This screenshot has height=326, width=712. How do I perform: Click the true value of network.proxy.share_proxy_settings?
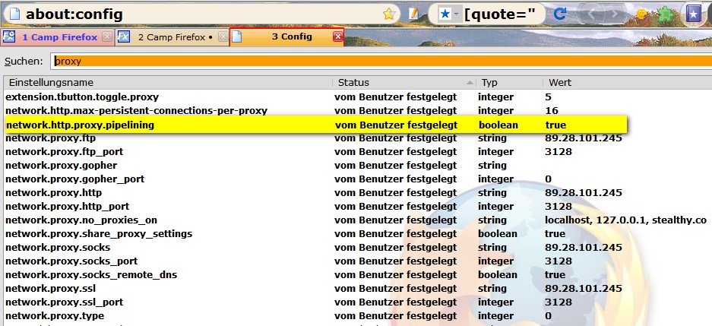[x=555, y=234]
